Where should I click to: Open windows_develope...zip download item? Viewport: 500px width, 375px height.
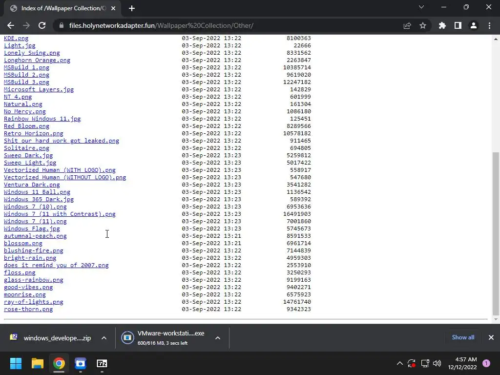pyautogui.click(x=51, y=338)
